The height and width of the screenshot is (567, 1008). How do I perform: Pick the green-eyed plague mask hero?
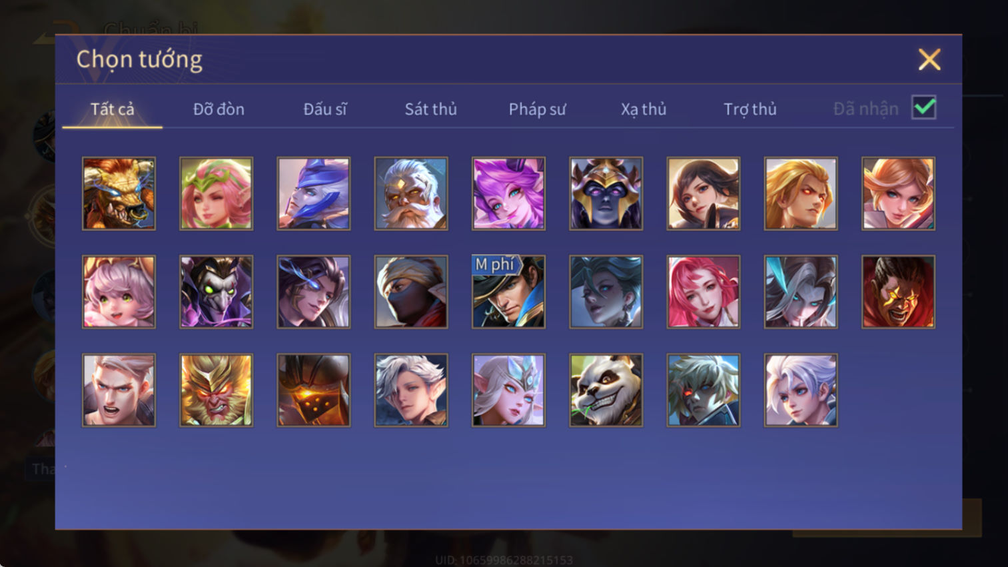pos(216,292)
